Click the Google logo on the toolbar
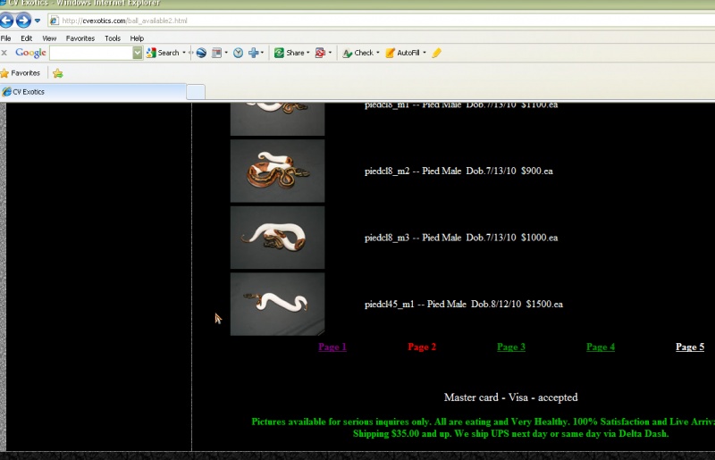The width and height of the screenshot is (715, 460). point(30,53)
